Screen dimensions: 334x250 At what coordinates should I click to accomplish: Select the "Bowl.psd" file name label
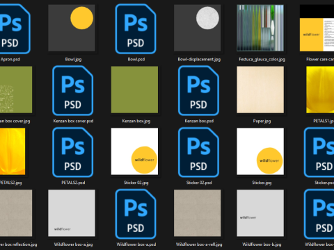click(136, 60)
